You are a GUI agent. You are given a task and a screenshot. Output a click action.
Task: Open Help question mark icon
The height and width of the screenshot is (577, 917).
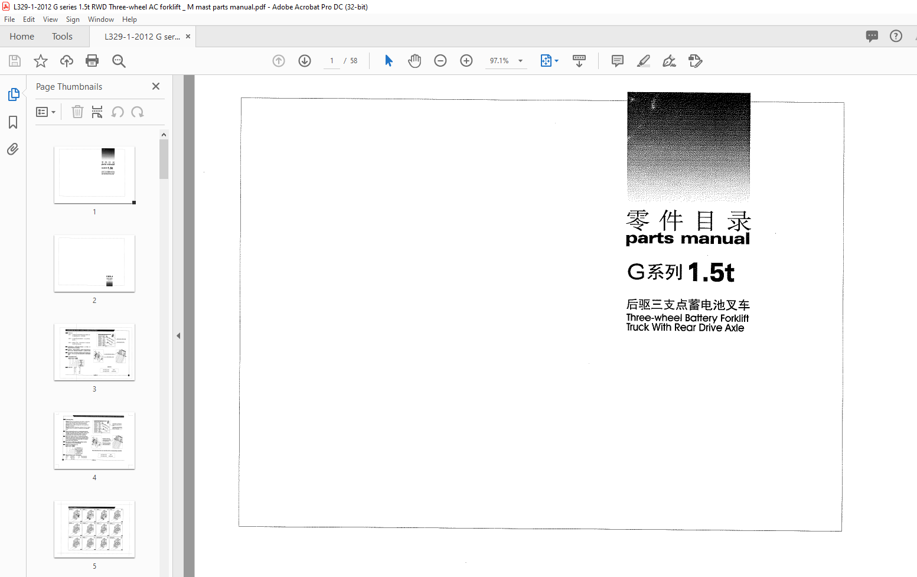tap(896, 36)
